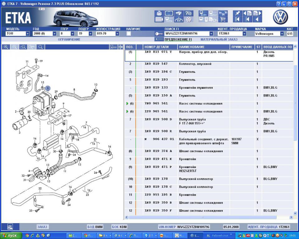The height and width of the screenshot is (239, 299).
Task: Click the E... ETKA taskbar button
Action: [195, 236]
